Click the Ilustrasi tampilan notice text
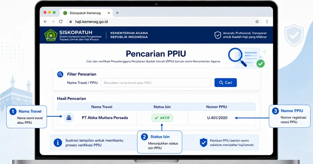Screen dimensions: 313x164 94,143
